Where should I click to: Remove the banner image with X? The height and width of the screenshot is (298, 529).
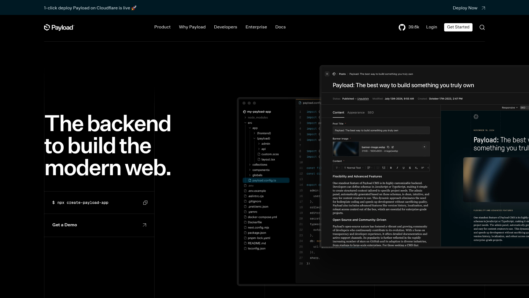[424, 147]
